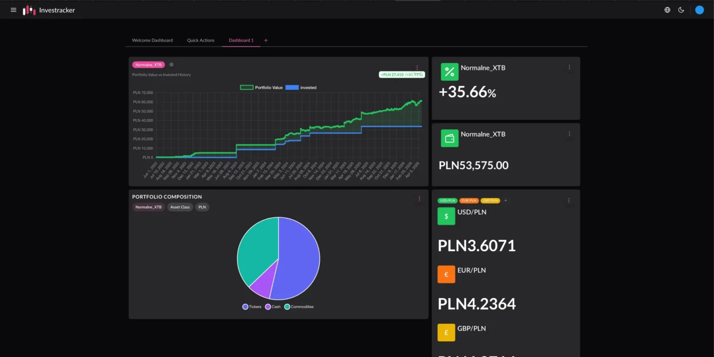Add a currency pair with the plus icon
The width and height of the screenshot is (714, 357).
click(506, 201)
